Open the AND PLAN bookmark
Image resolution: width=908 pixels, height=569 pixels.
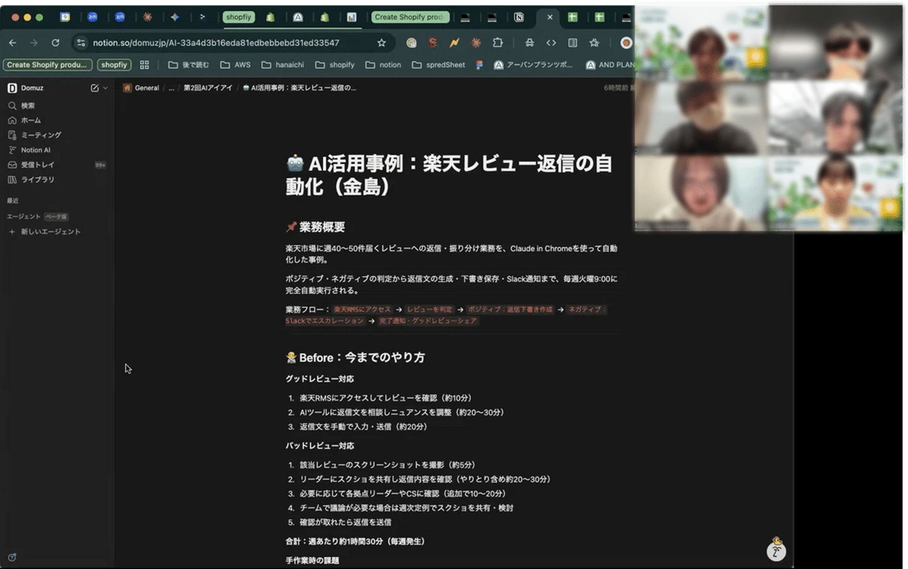point(609,64)
